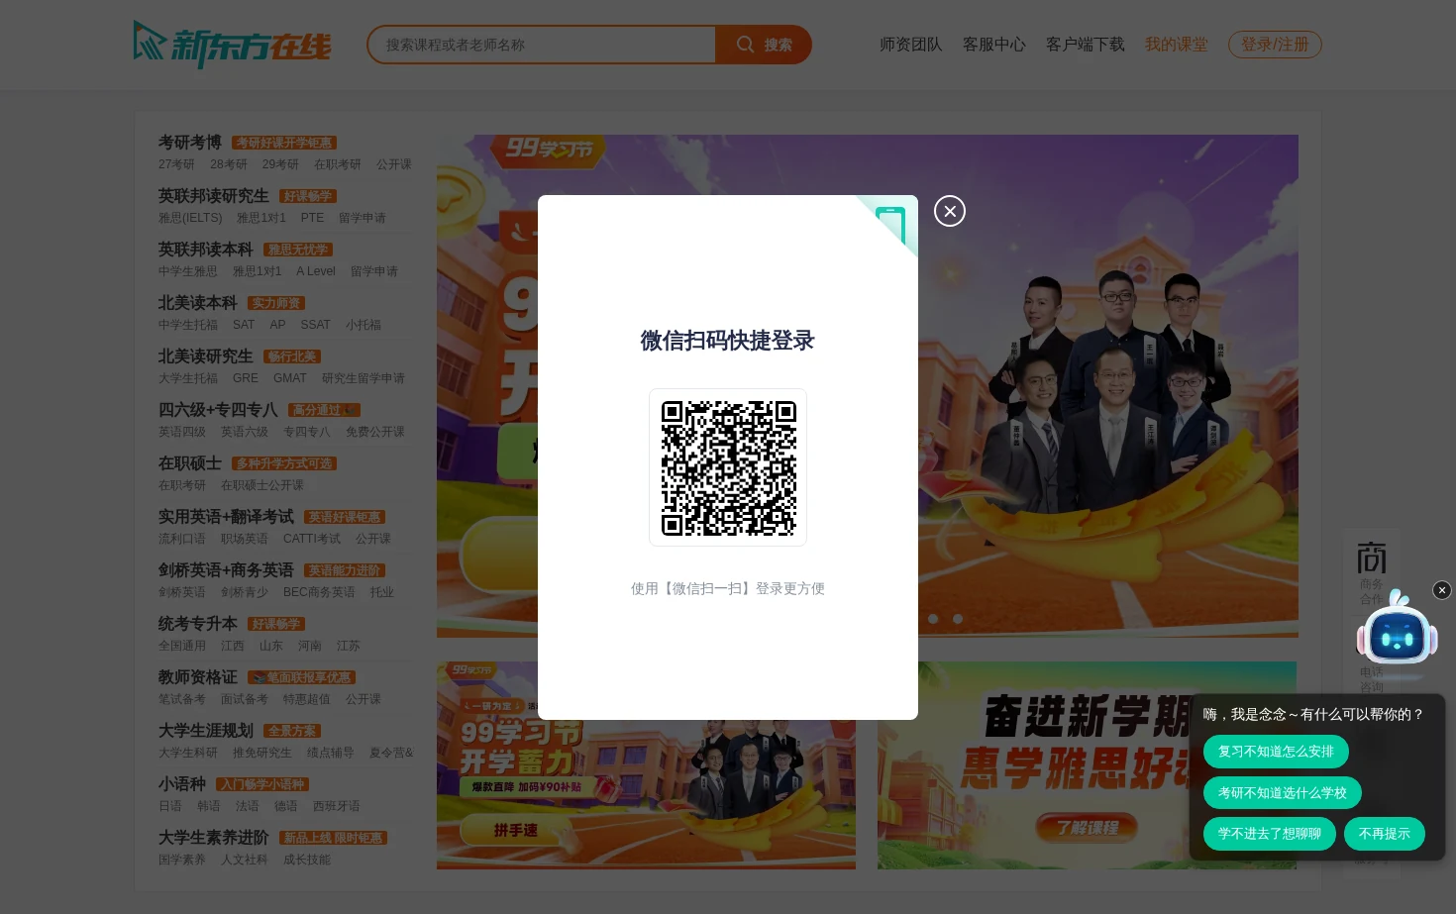The height and width of the screenshot is (914, 1456).
Task: Open 英联邦读研究生 category
Action: click(214, 196)
